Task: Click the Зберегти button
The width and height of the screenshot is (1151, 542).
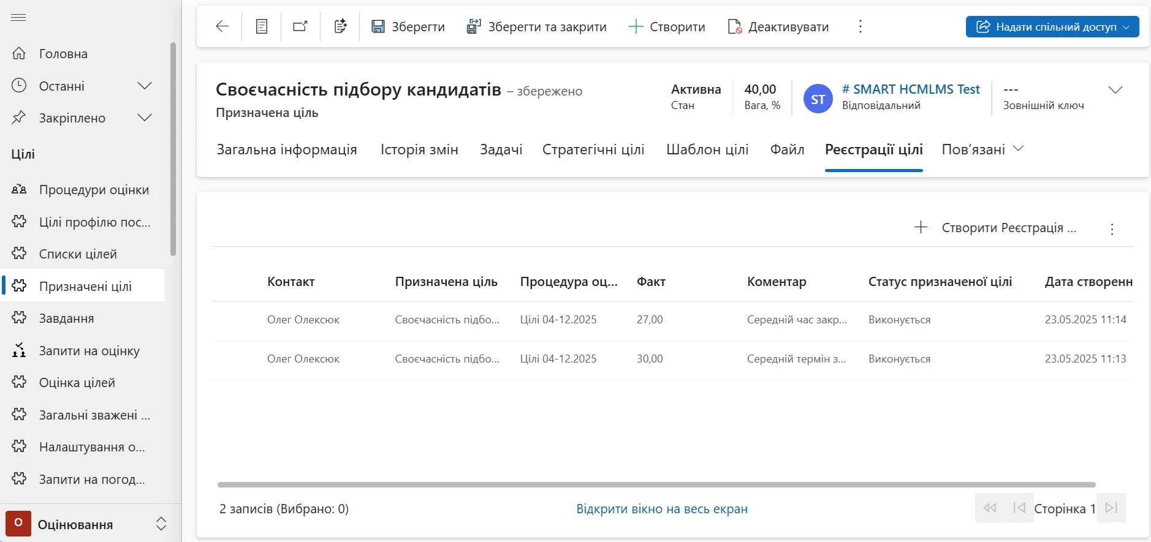Action: [x=408, y=26]
